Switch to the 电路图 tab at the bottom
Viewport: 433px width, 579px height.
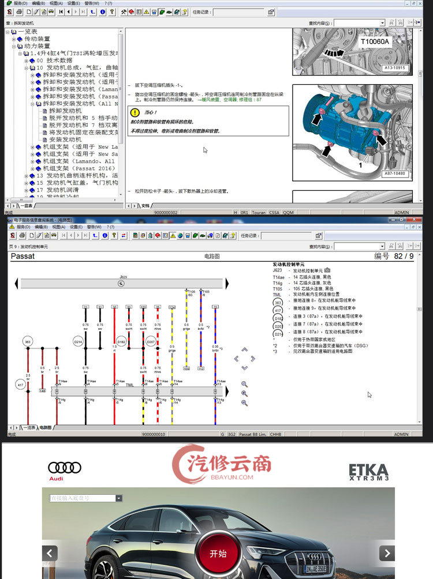coord(46,427)
